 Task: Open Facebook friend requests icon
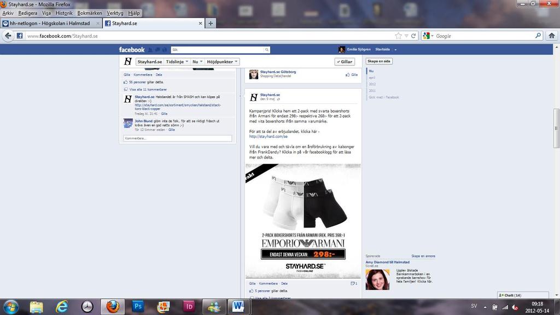point(150,50)
